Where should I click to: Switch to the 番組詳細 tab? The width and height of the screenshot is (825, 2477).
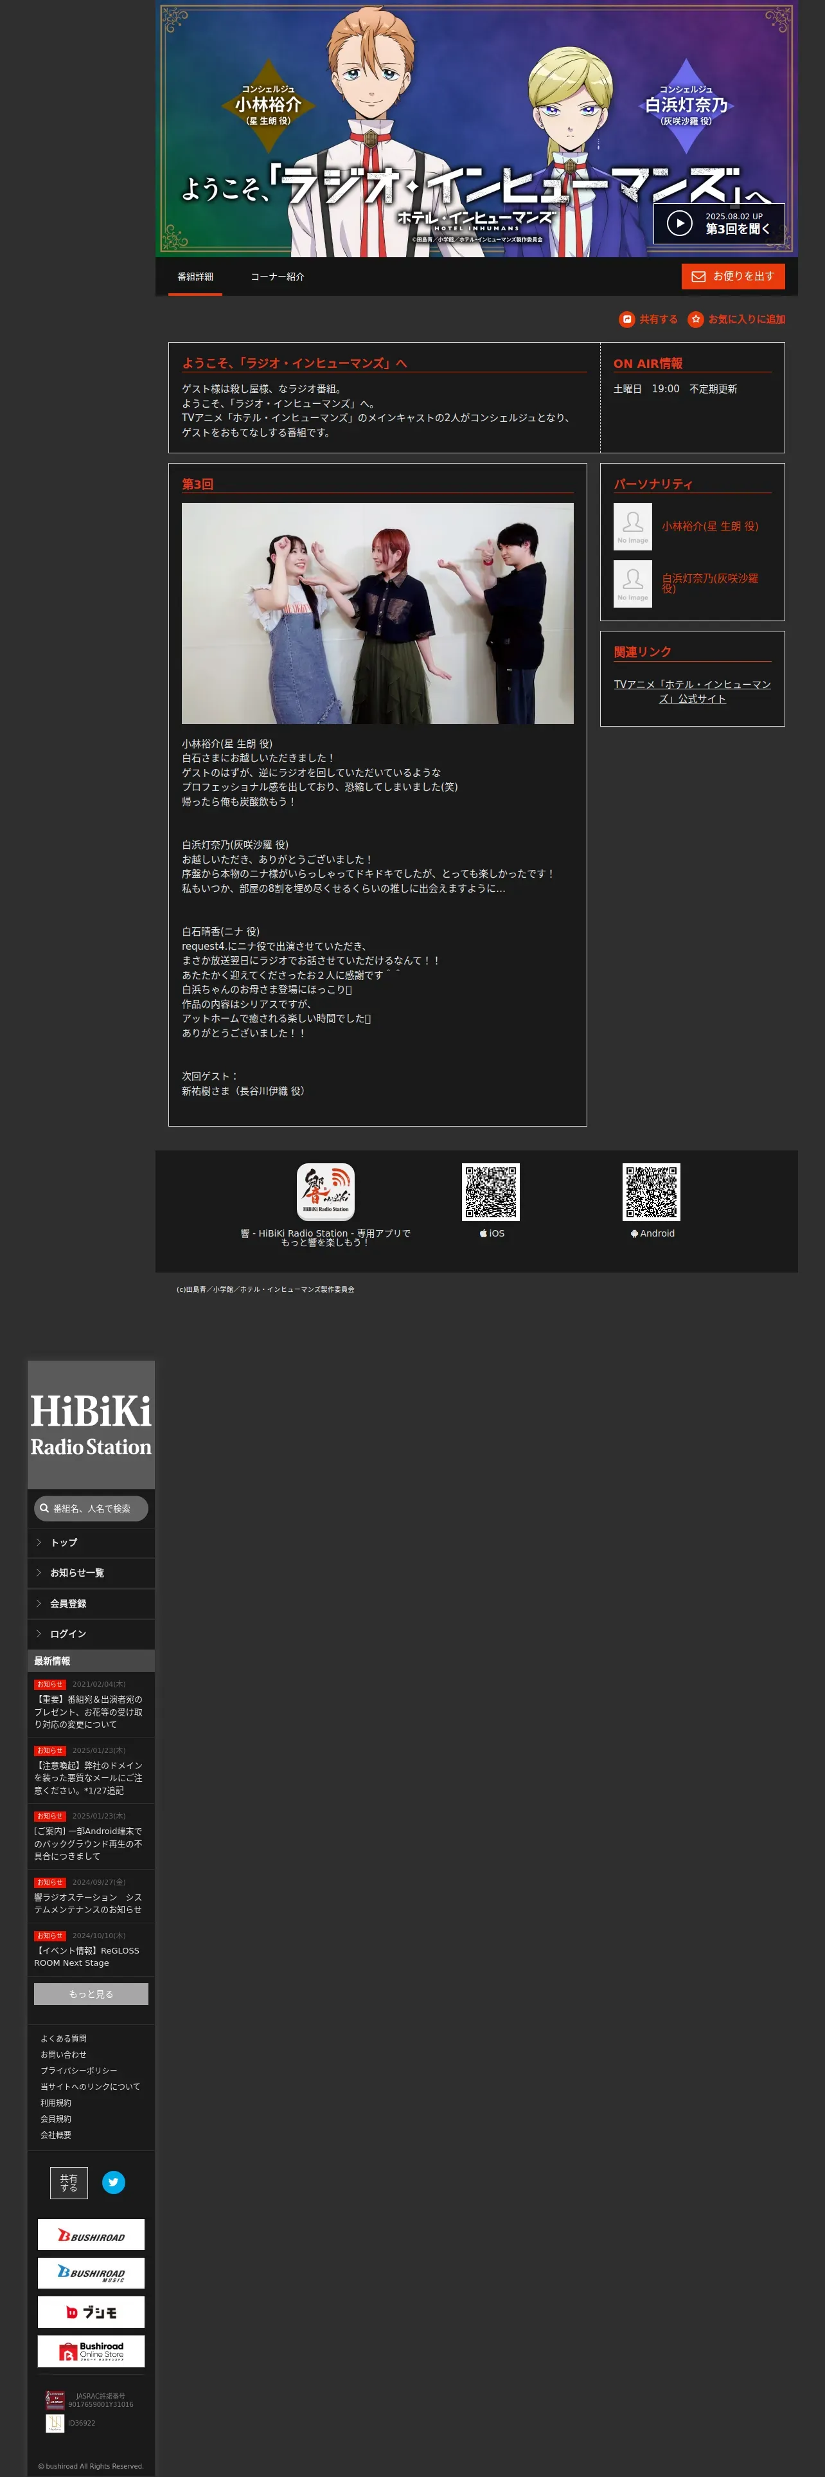[195, 277]
